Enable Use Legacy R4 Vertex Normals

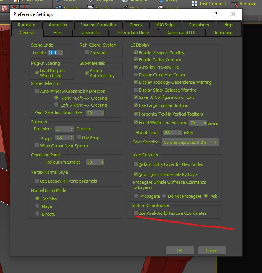(x=37, y=181)
